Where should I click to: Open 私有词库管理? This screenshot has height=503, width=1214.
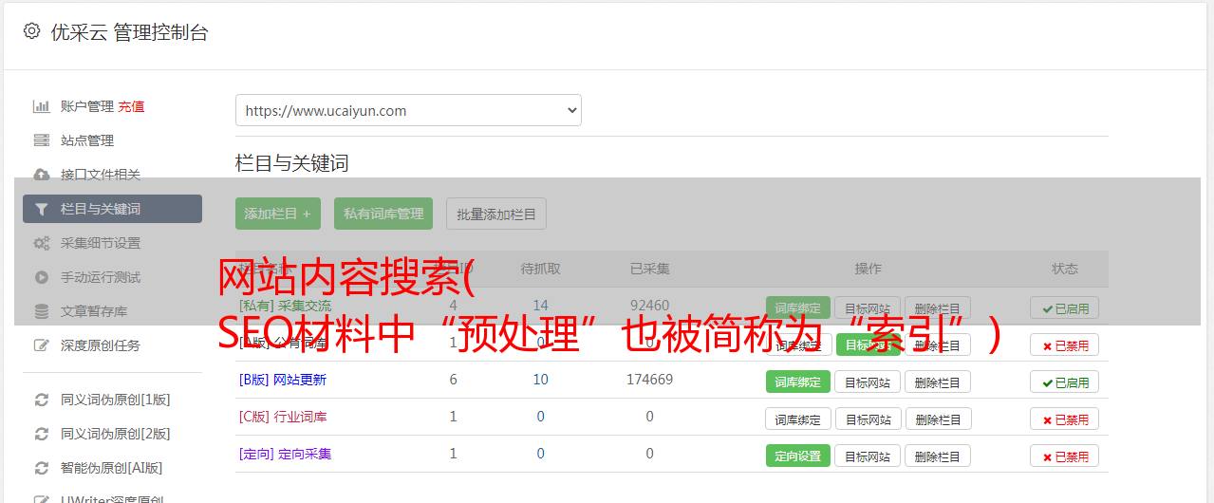pos(383,214)
